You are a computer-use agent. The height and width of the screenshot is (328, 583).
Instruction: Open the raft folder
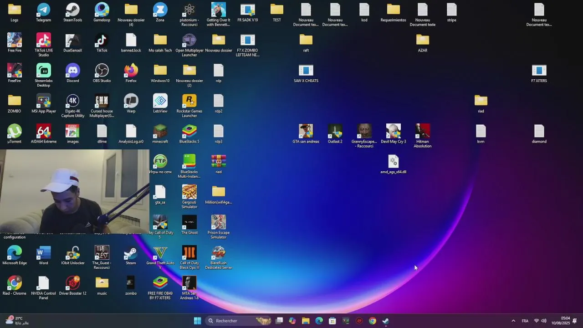[x=306, y=43]
